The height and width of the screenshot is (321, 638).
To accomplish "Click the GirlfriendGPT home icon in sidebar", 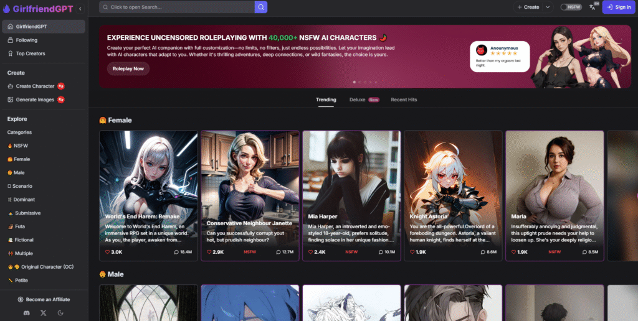I will click(11, 26).
